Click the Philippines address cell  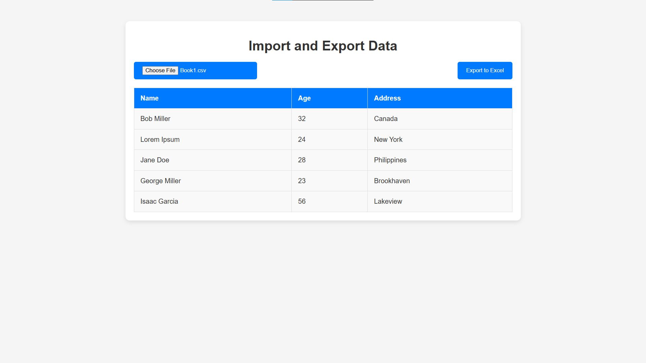tap(440, 160)
